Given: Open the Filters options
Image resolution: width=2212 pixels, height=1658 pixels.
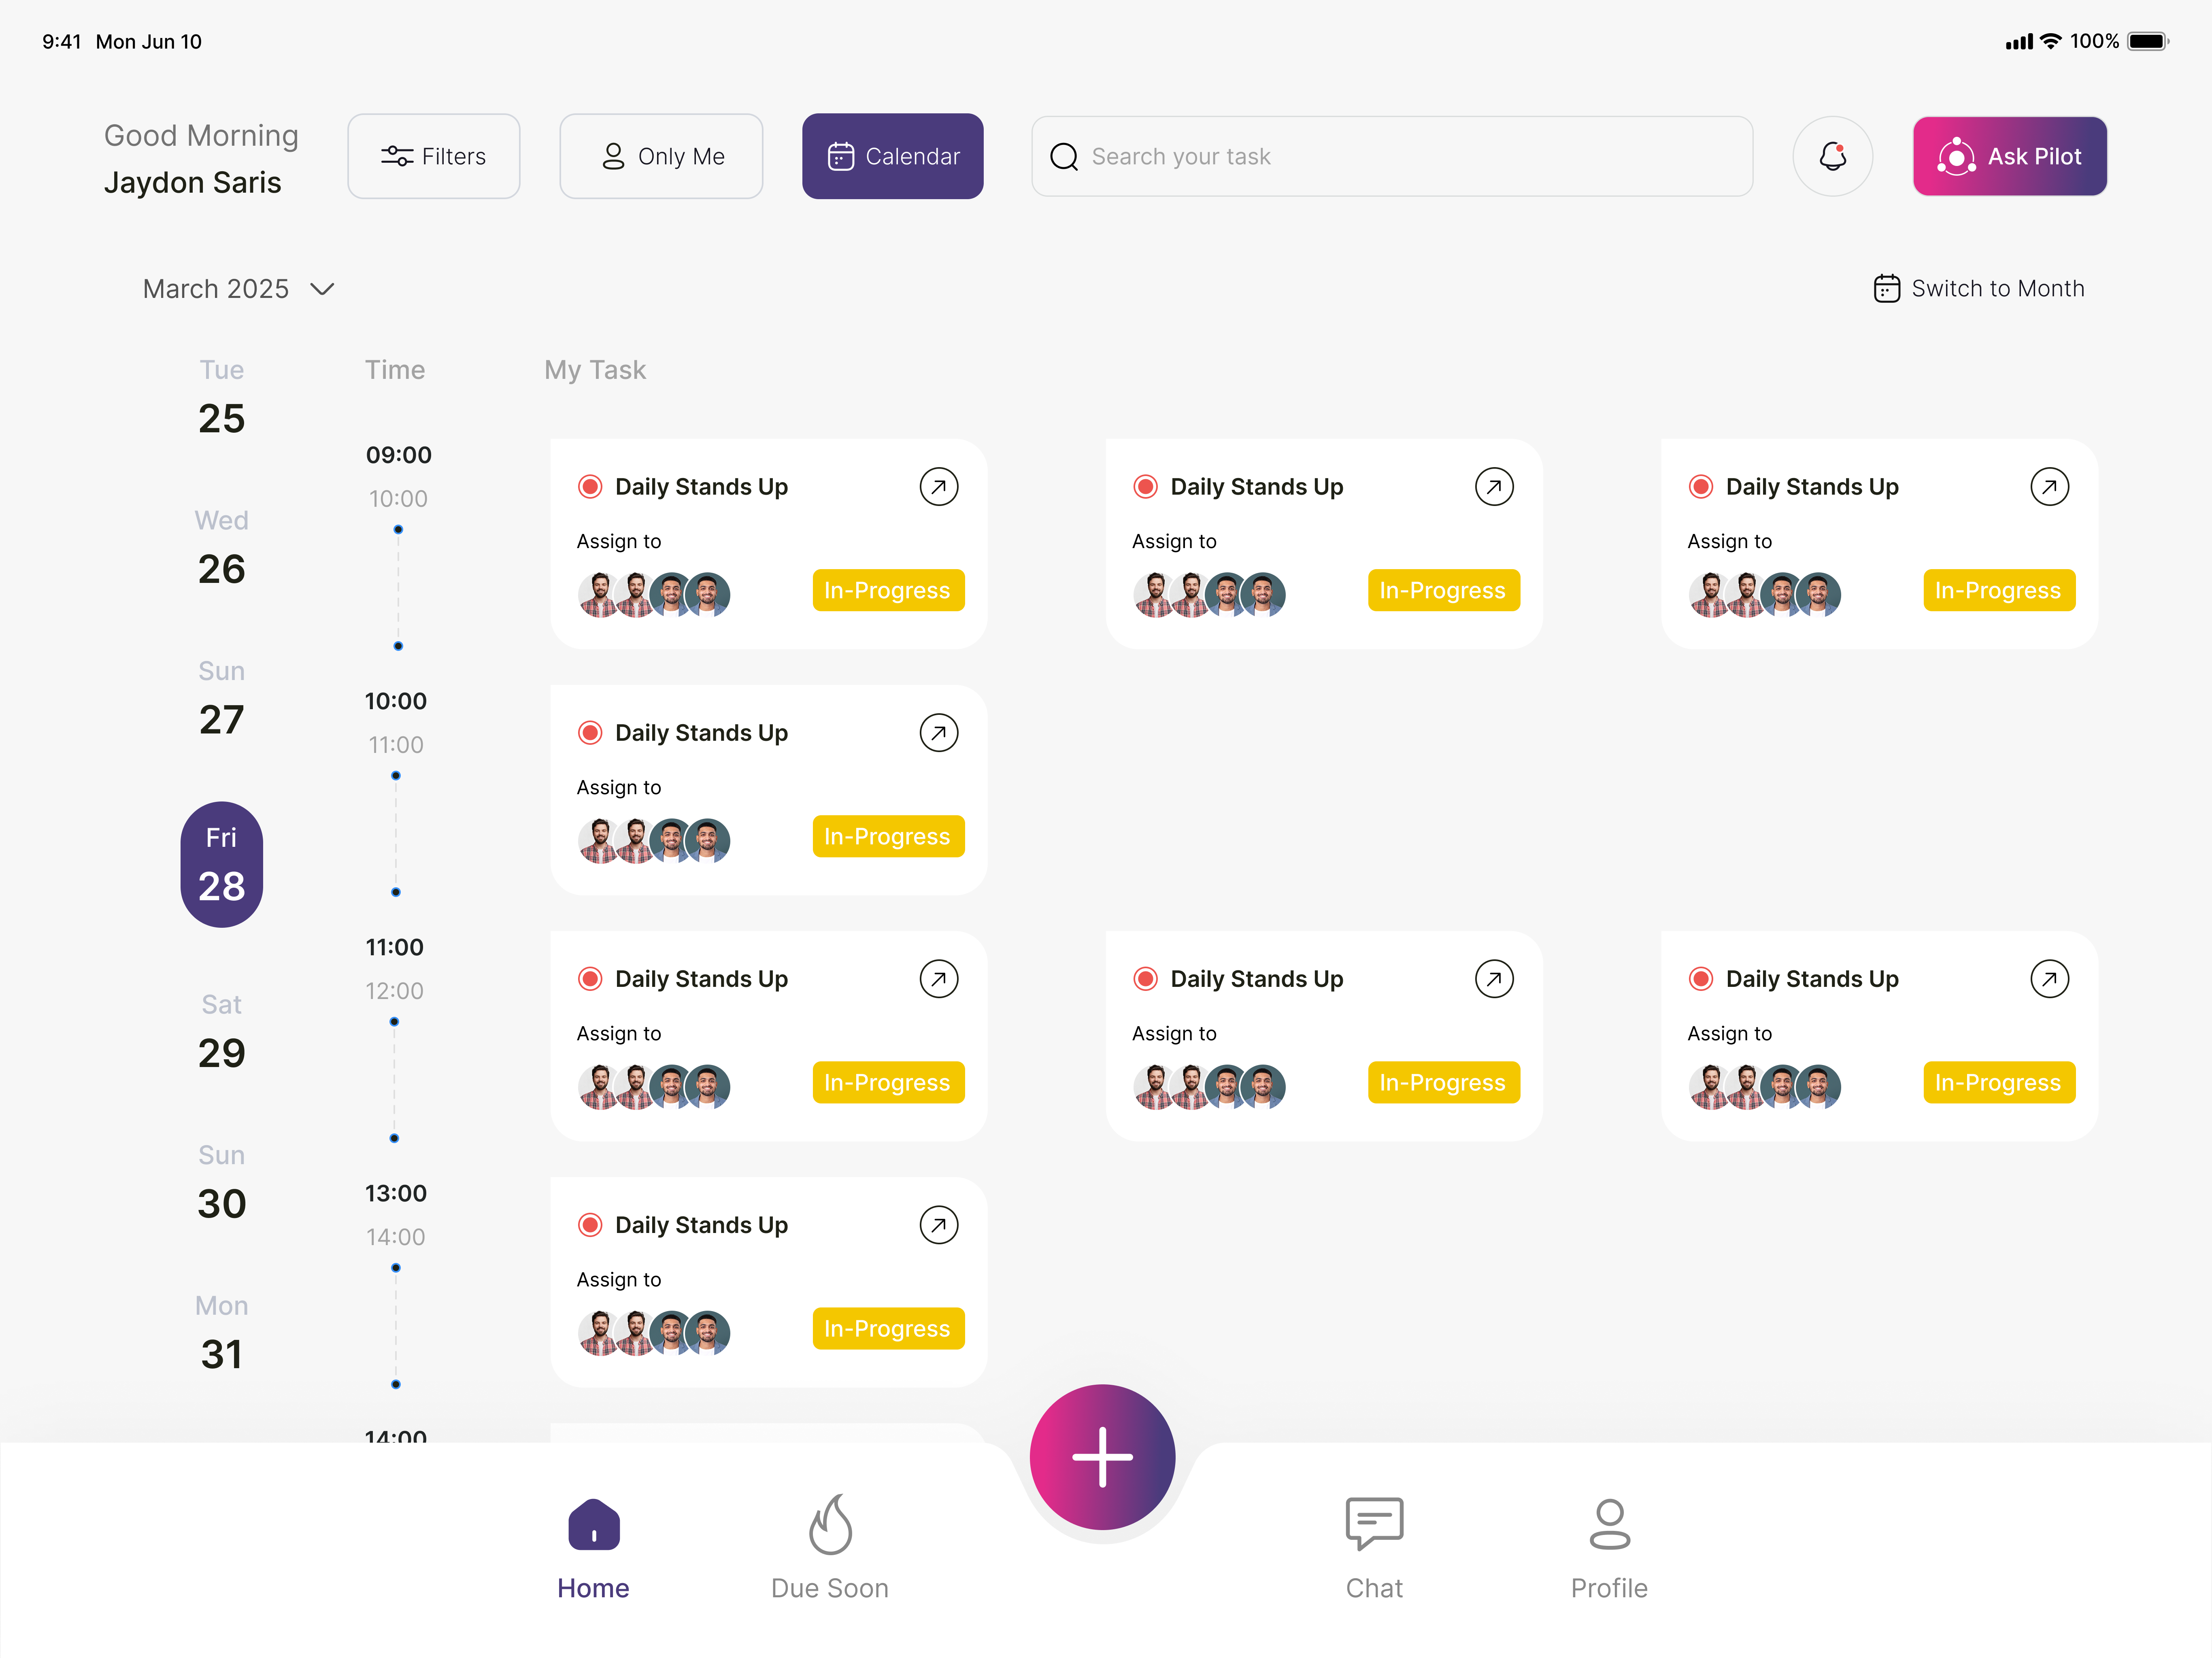Looking at the screenshot, I should (x=433, y=156).
